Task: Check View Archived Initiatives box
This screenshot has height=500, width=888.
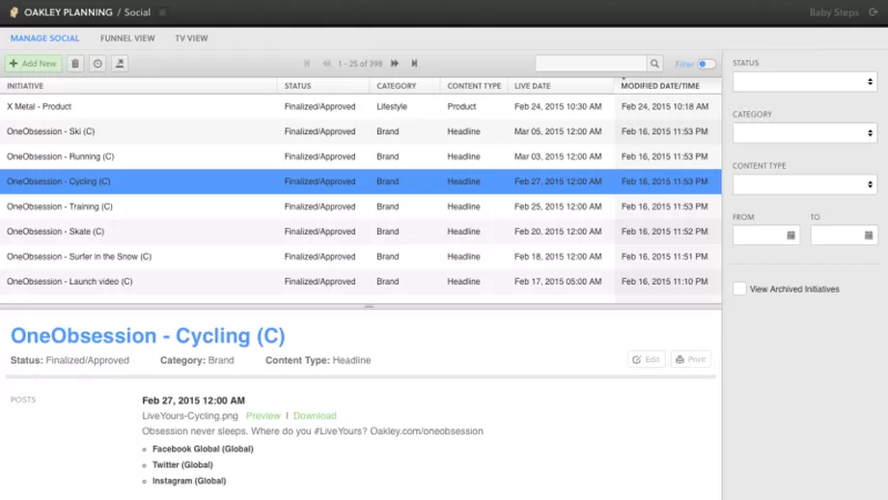Action: [739, 289]
